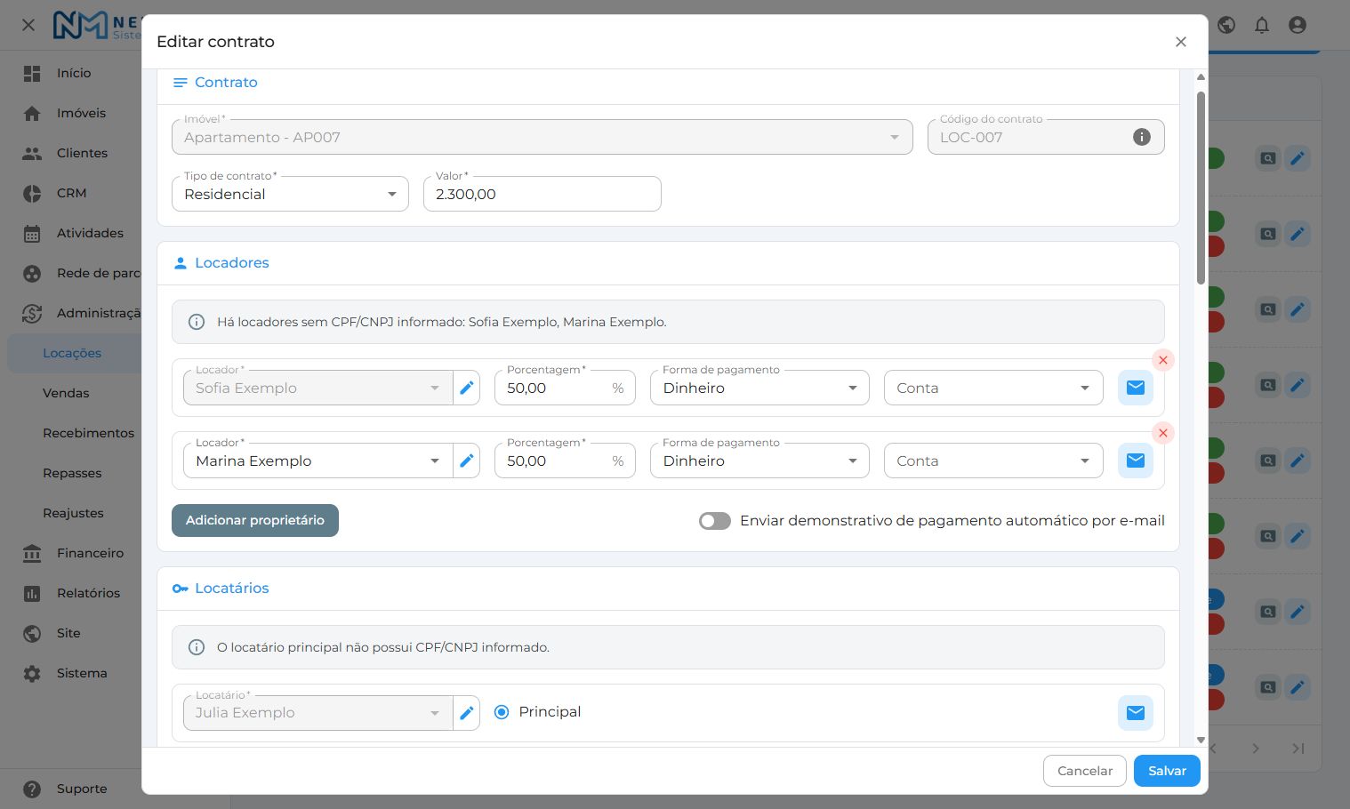Go to Imóveis in sidebar
Screen dimensions: 1350x809
coord(81,113)
